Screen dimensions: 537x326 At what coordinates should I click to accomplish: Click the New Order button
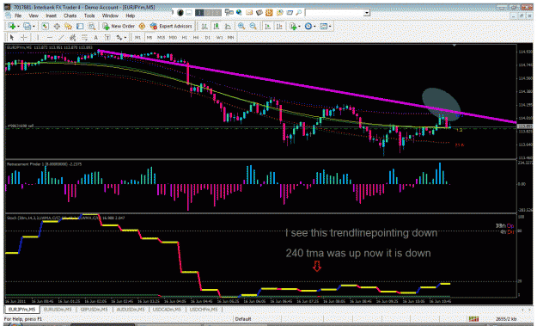point(119,27)
